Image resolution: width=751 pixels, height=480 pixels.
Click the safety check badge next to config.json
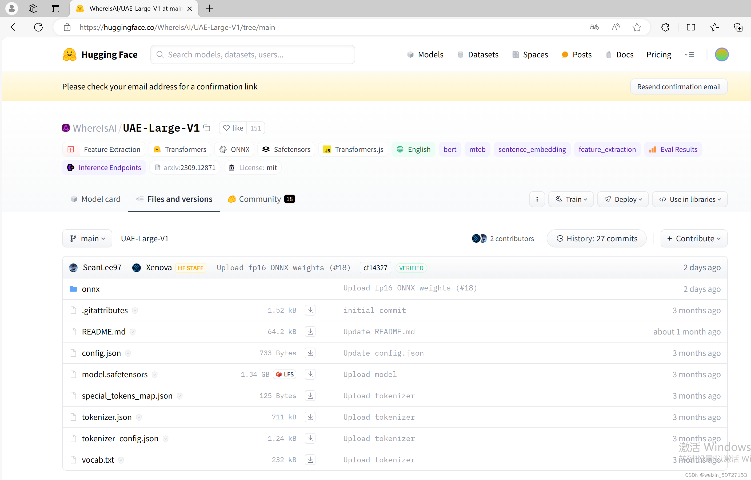pyautogui.click(x=128, y=353)
